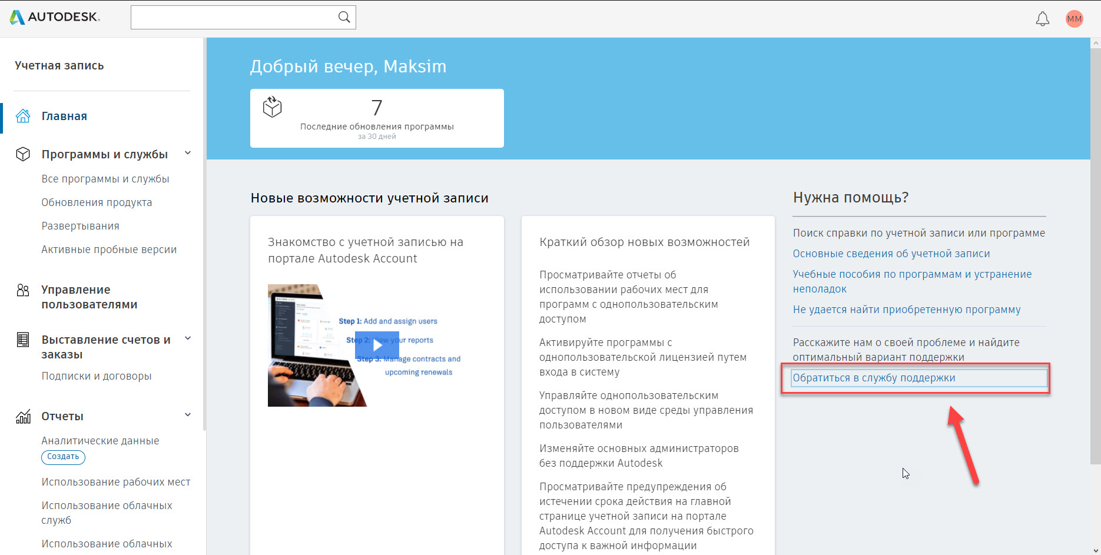The image size is (1101, 555).
Task: Open Подписки и договоры
Action: click(x=97, y=376)
